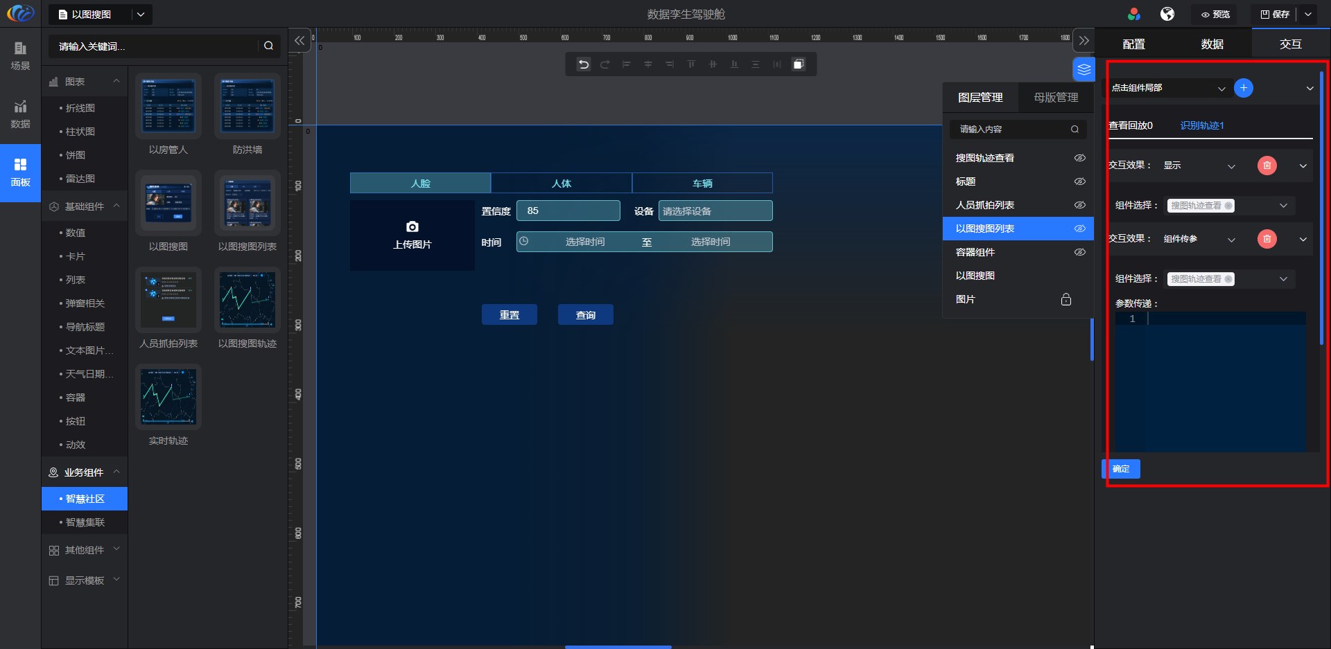The width and height of the screenshot is (1331, 649).
Task: Toggle visibility of 搜图轨迹查看 layer
Action: [1079, 158]
